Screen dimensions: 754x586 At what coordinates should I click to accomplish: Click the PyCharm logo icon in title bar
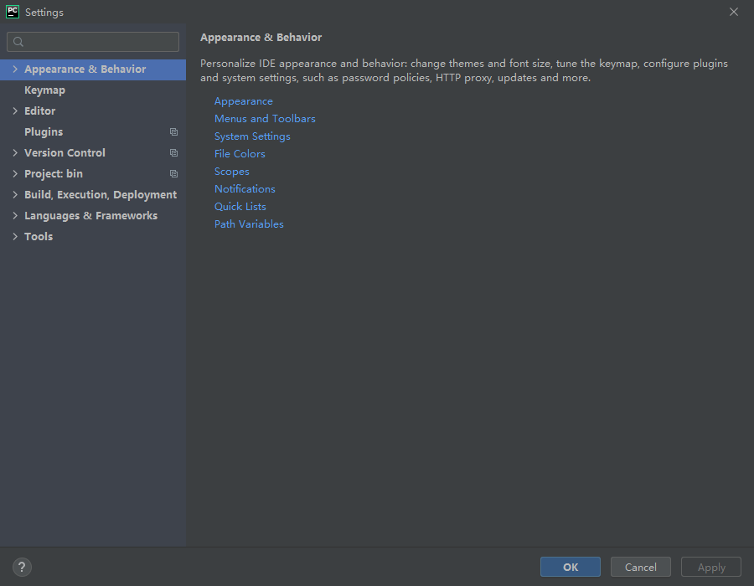[x=13, y=12]
